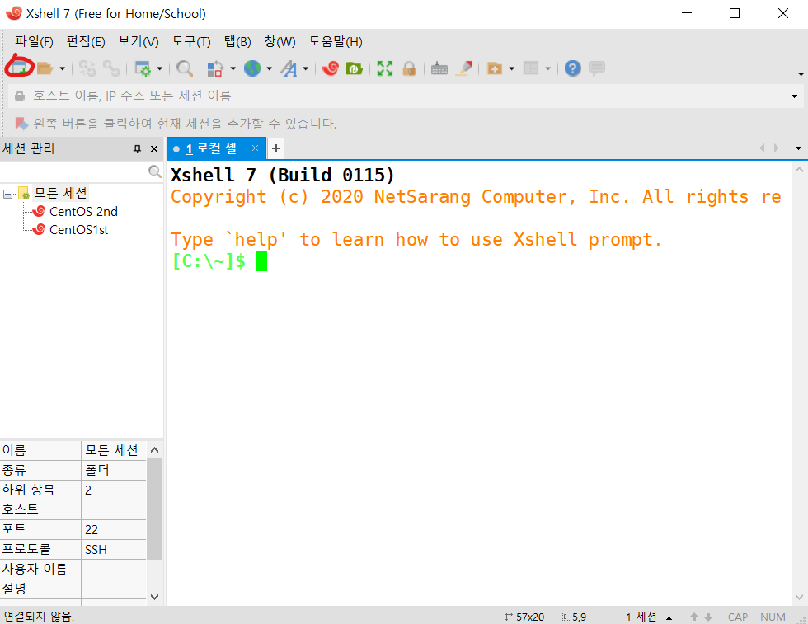This screenshot has width=808, height=624.
Task: Expand the Encoding globe dropdown arrow
Action: pyautogui.click(x=269, y=68)
